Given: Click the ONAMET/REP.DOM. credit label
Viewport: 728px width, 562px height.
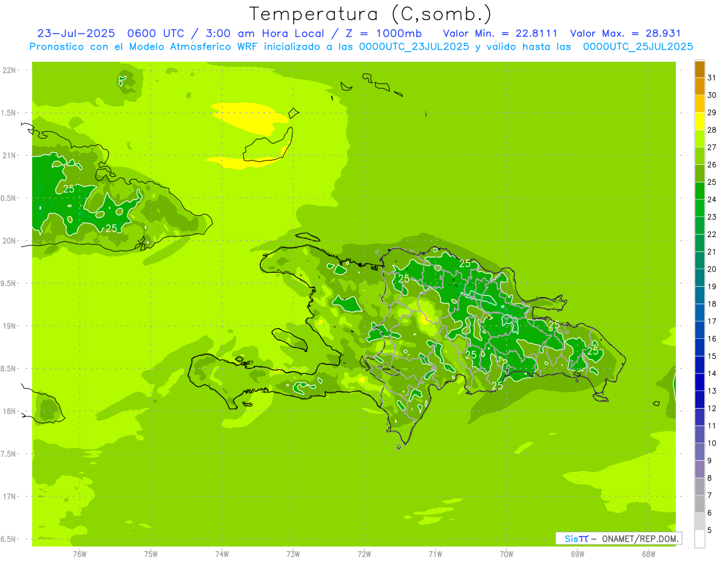Looking at the screenshot, I should (641, 538).
